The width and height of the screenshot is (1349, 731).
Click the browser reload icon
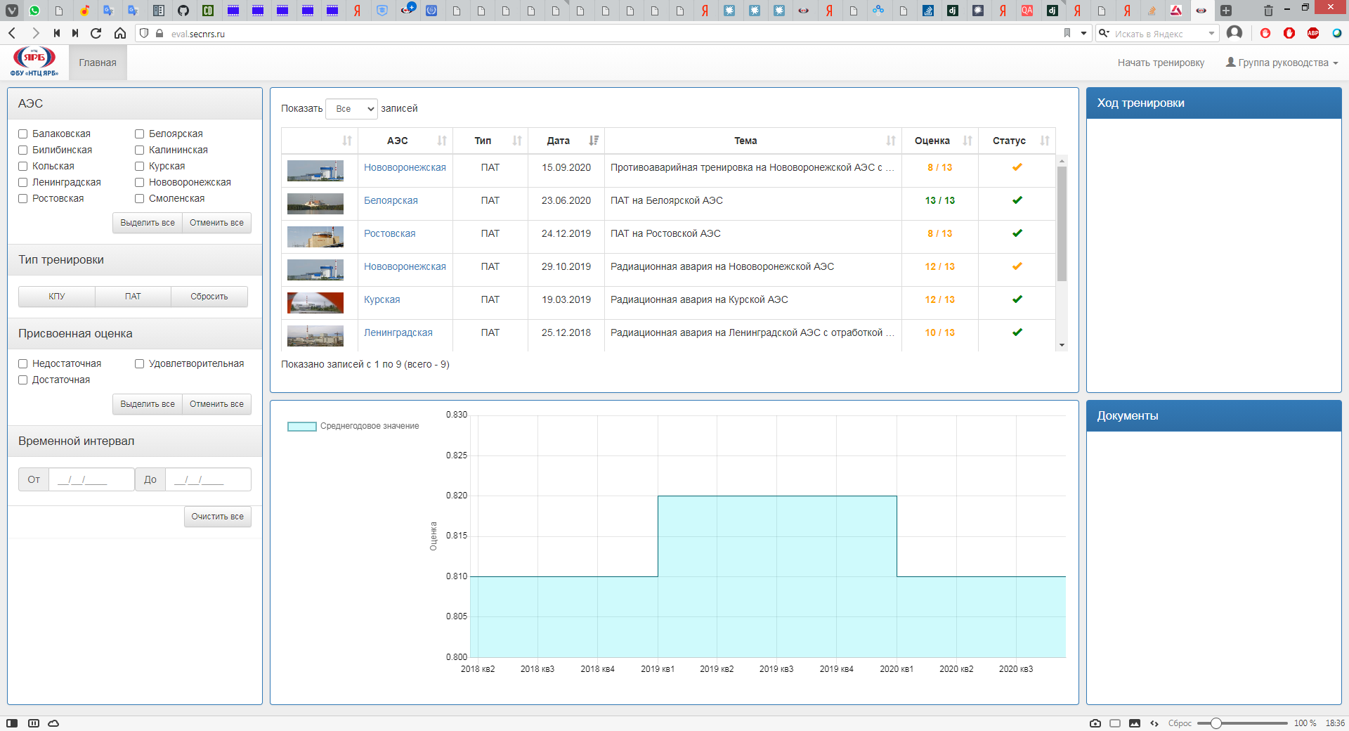pyautogui.click(x=96, y=33)
